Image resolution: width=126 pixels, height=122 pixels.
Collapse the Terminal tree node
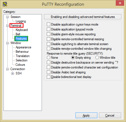[x=7, y=26]
